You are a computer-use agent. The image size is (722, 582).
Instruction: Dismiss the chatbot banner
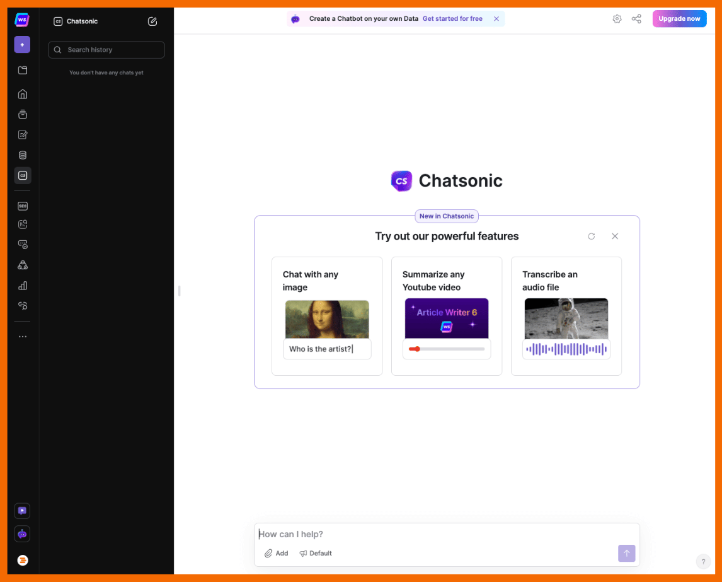(x=496, y=19)
